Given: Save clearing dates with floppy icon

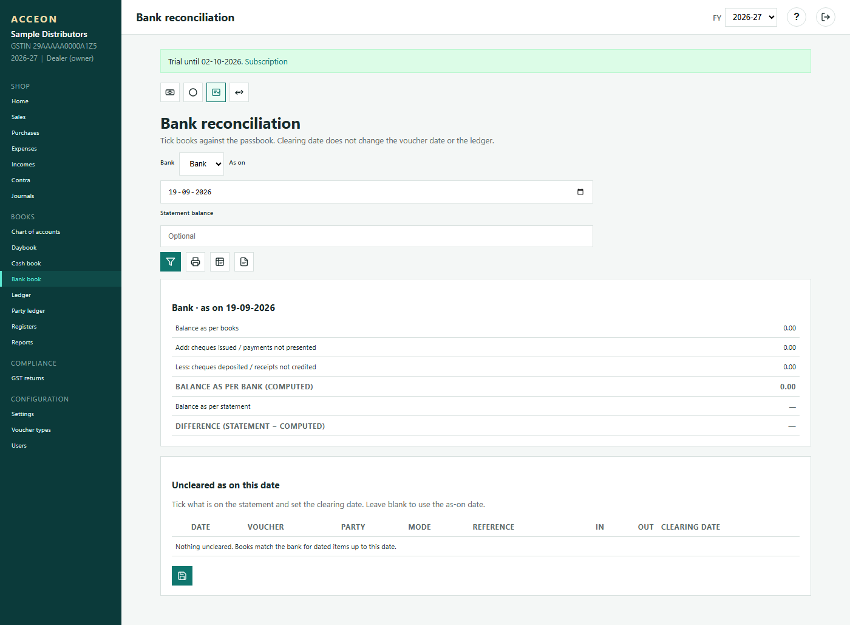Looking at the screenshot, I should click(x=182, y=576).
